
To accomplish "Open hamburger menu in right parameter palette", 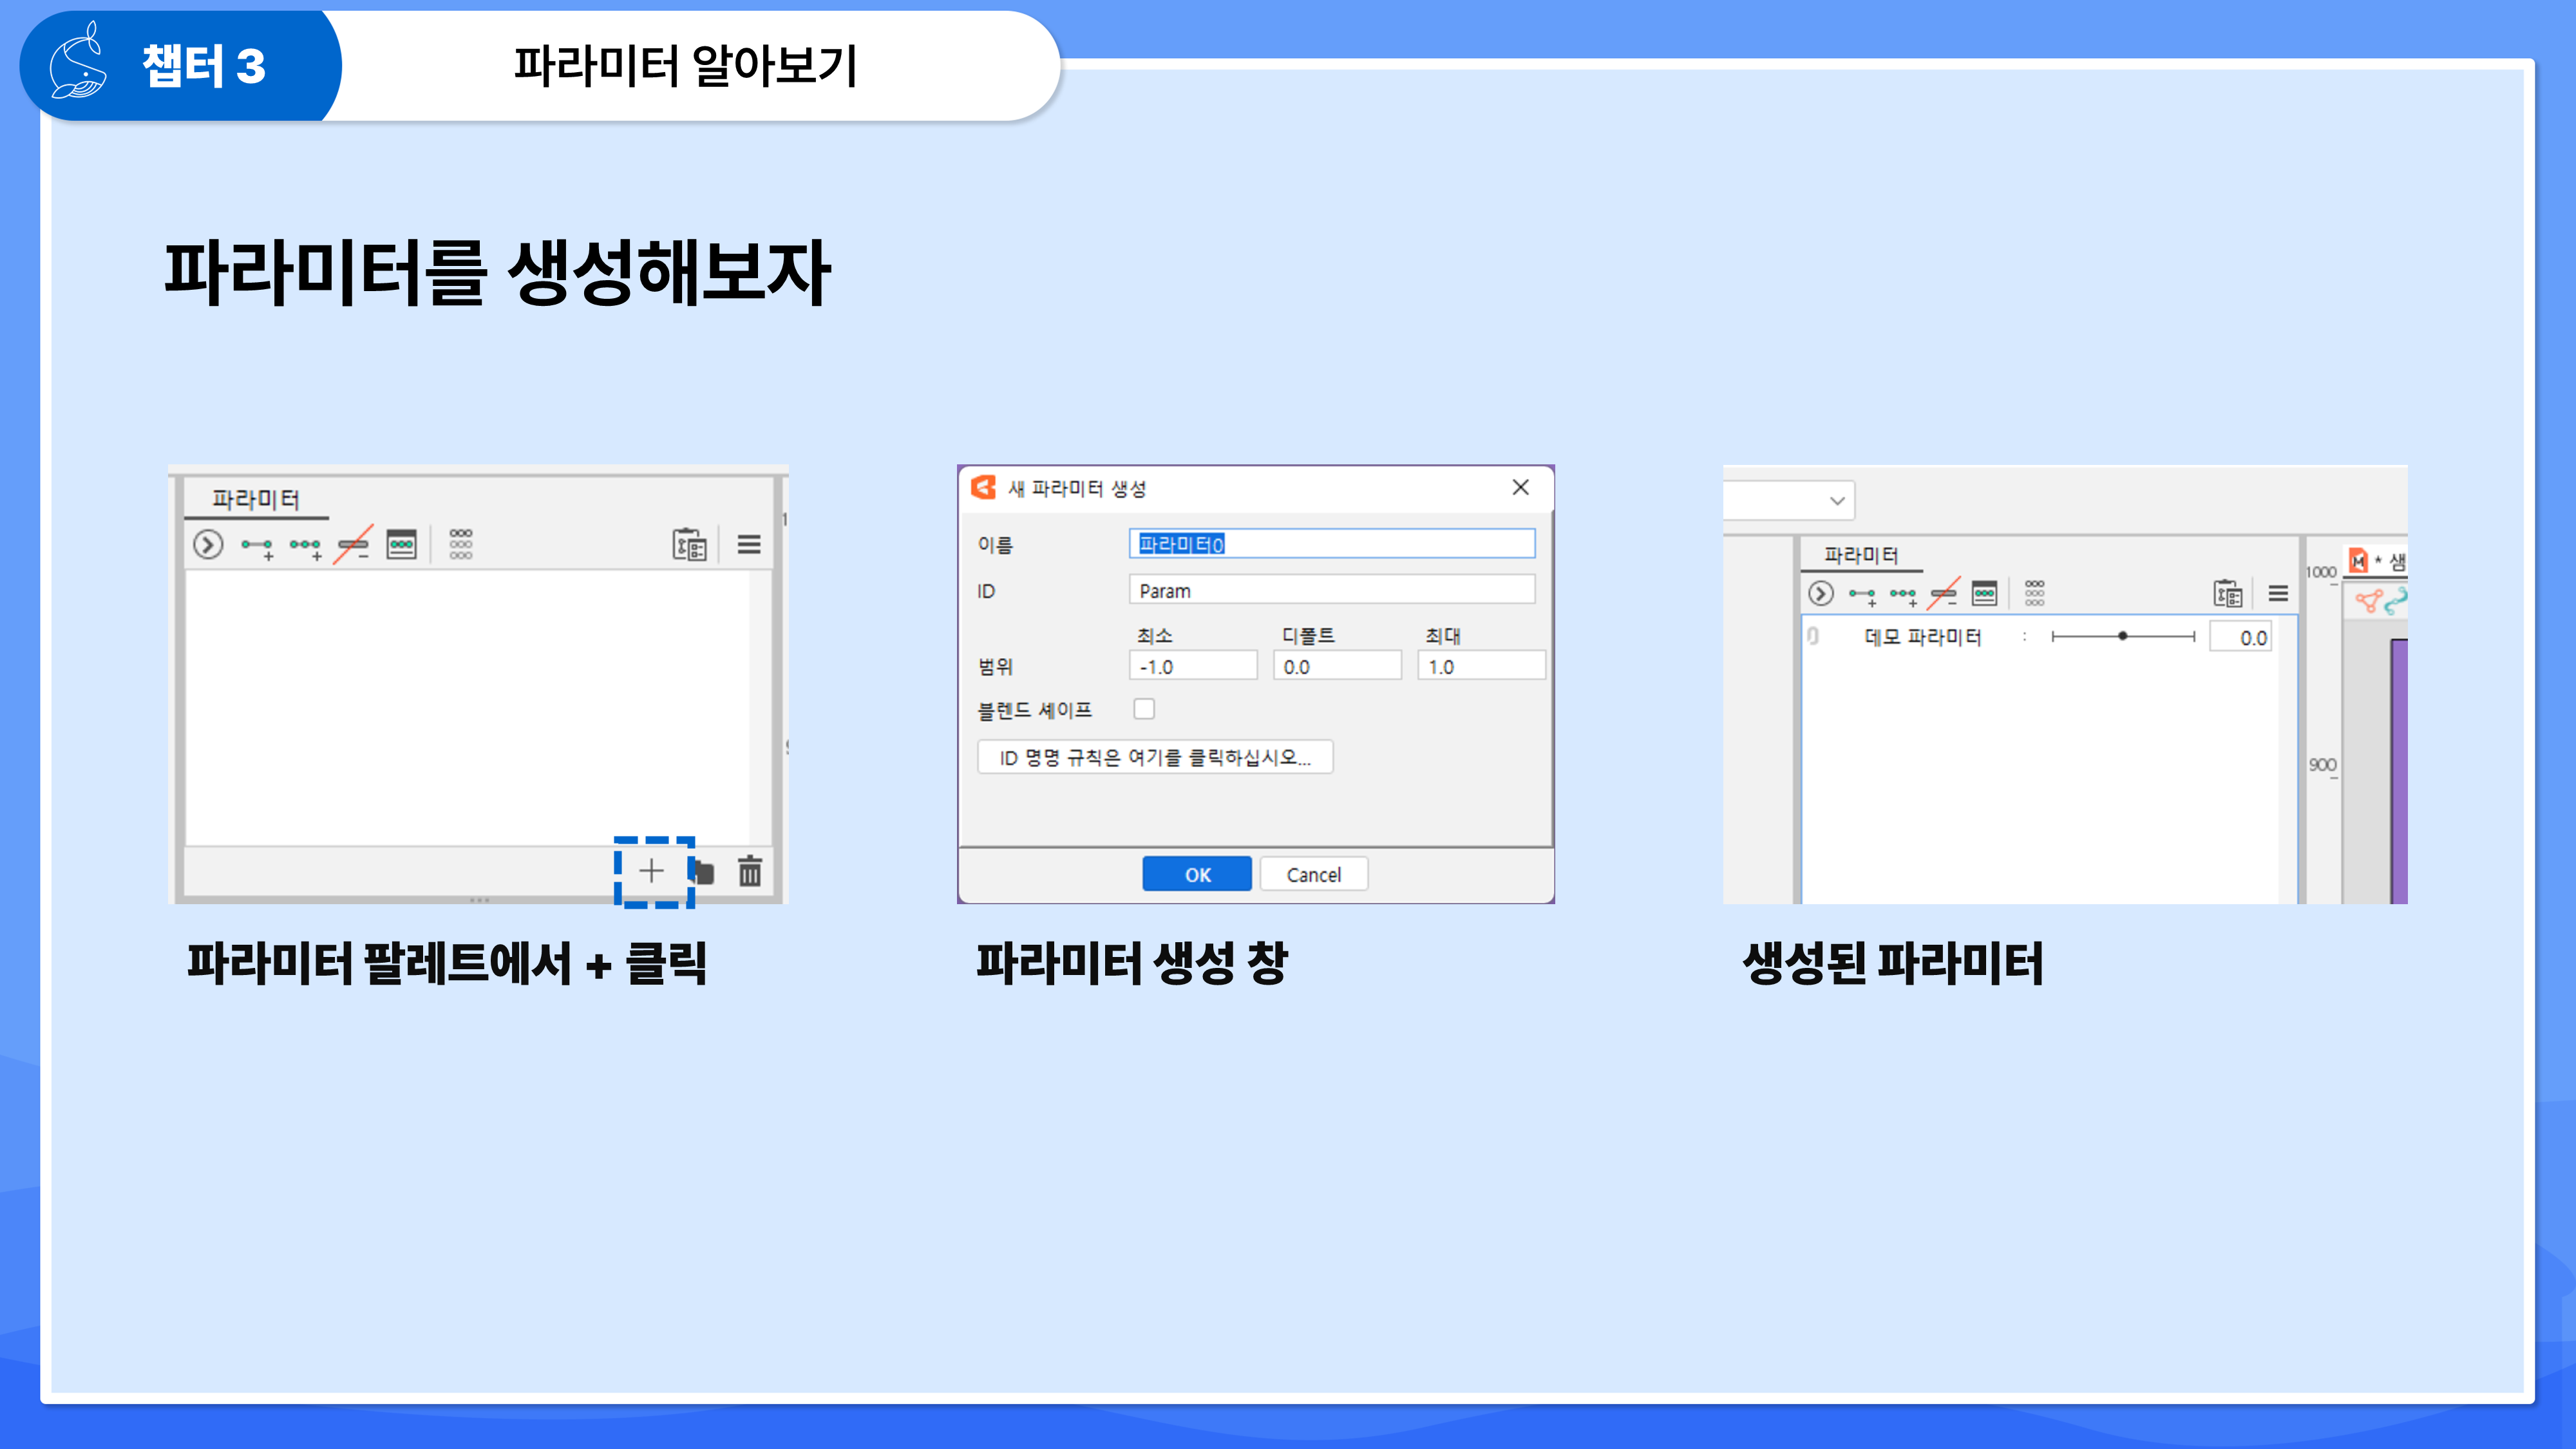I will (2278, 594).
